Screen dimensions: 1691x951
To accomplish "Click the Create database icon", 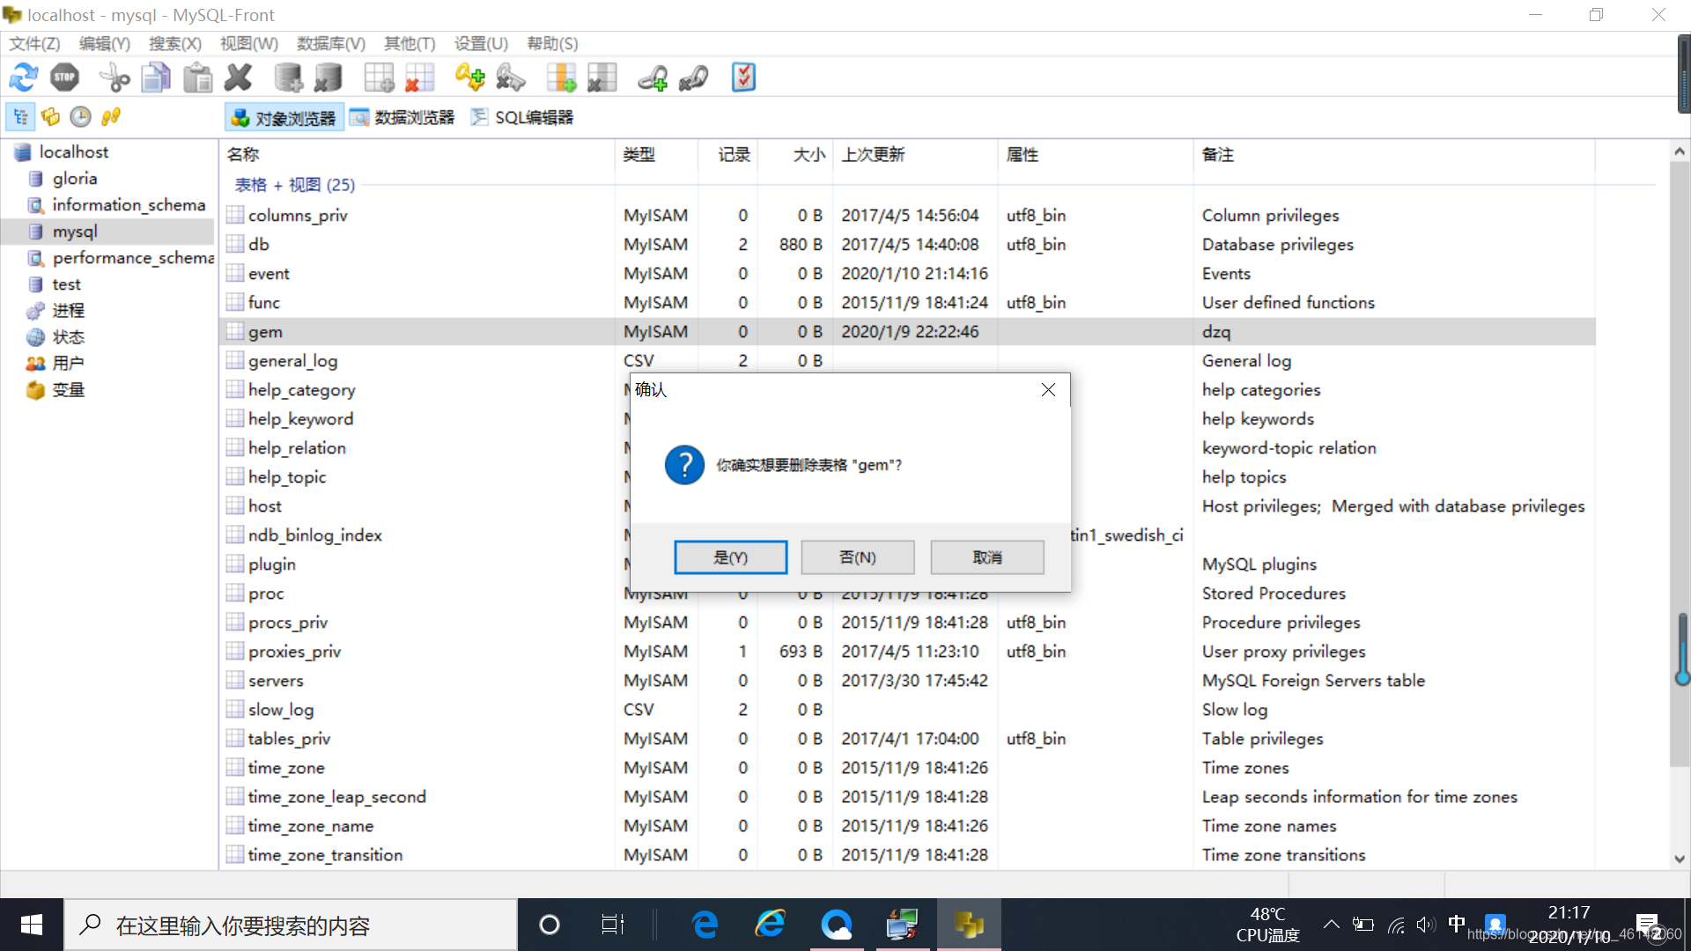I will point(288,77).
